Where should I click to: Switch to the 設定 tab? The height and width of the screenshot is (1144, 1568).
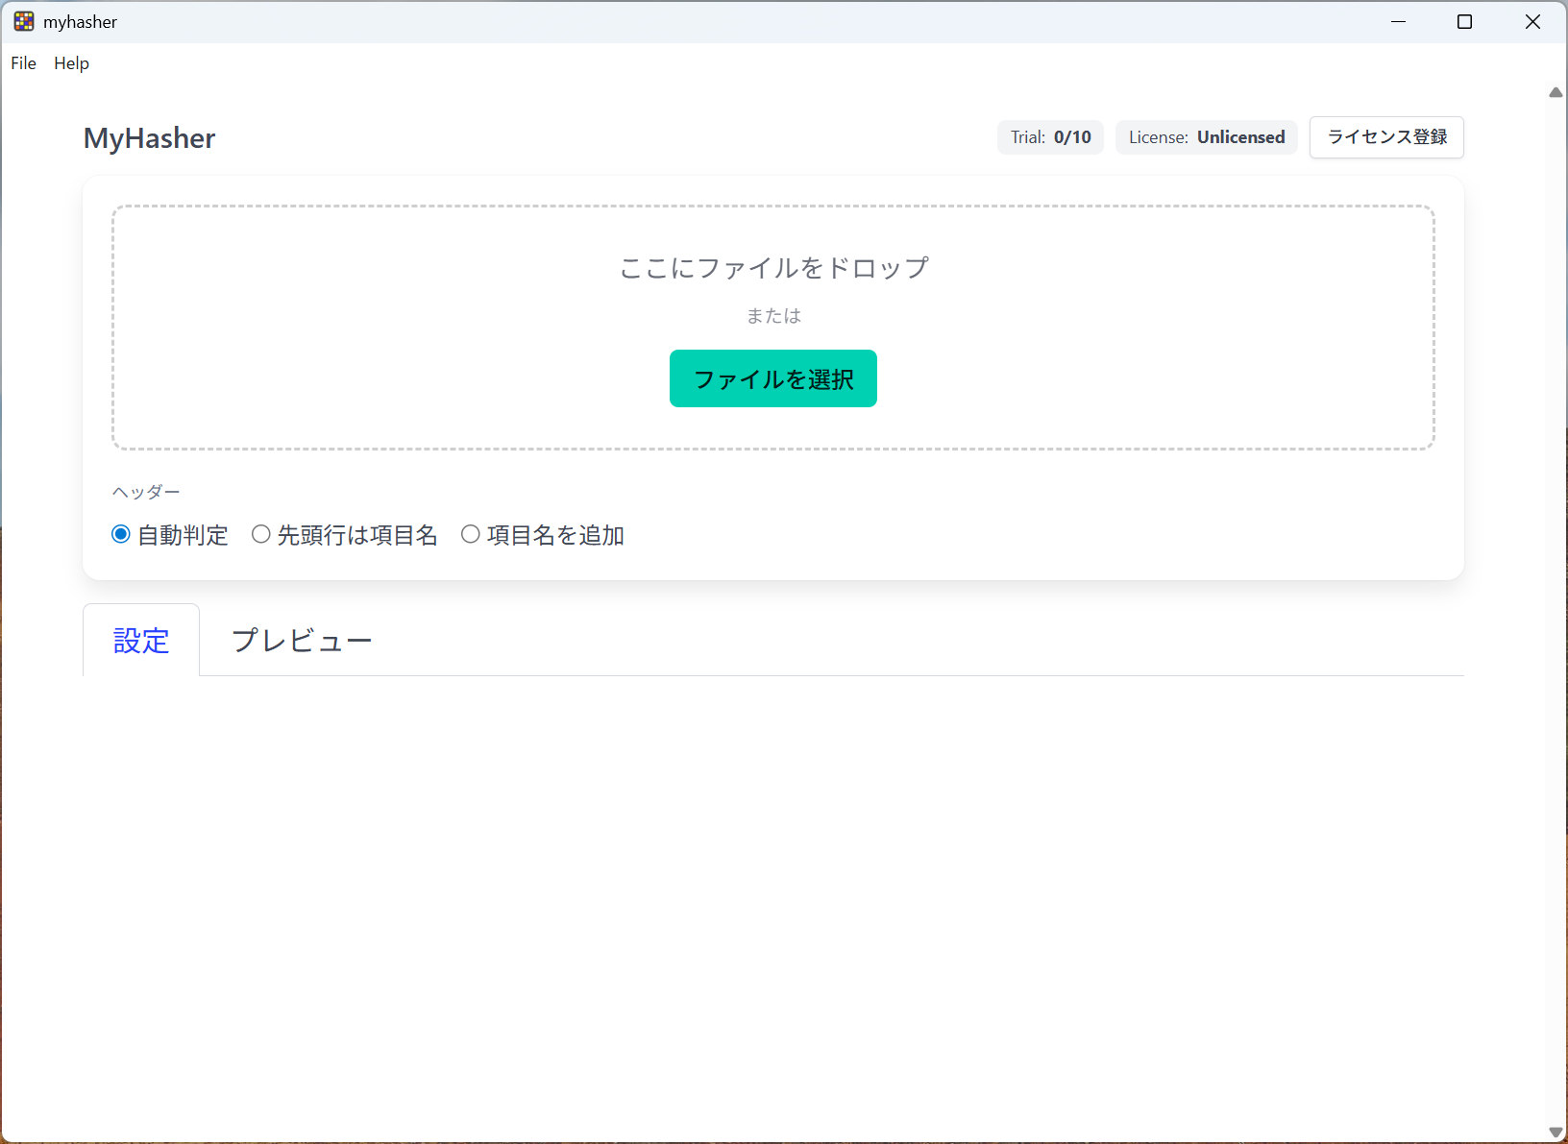pos(141,640)
